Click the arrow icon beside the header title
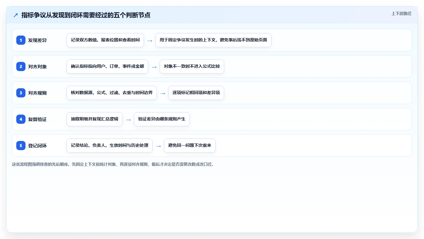The image size is (424, 239). click(16, 15)
